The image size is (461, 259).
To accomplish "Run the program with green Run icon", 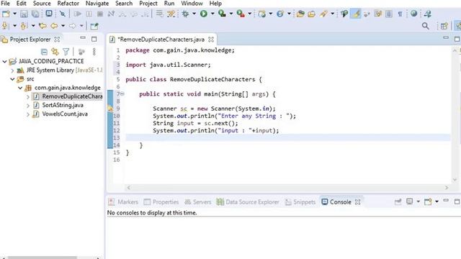I will 203,14.
